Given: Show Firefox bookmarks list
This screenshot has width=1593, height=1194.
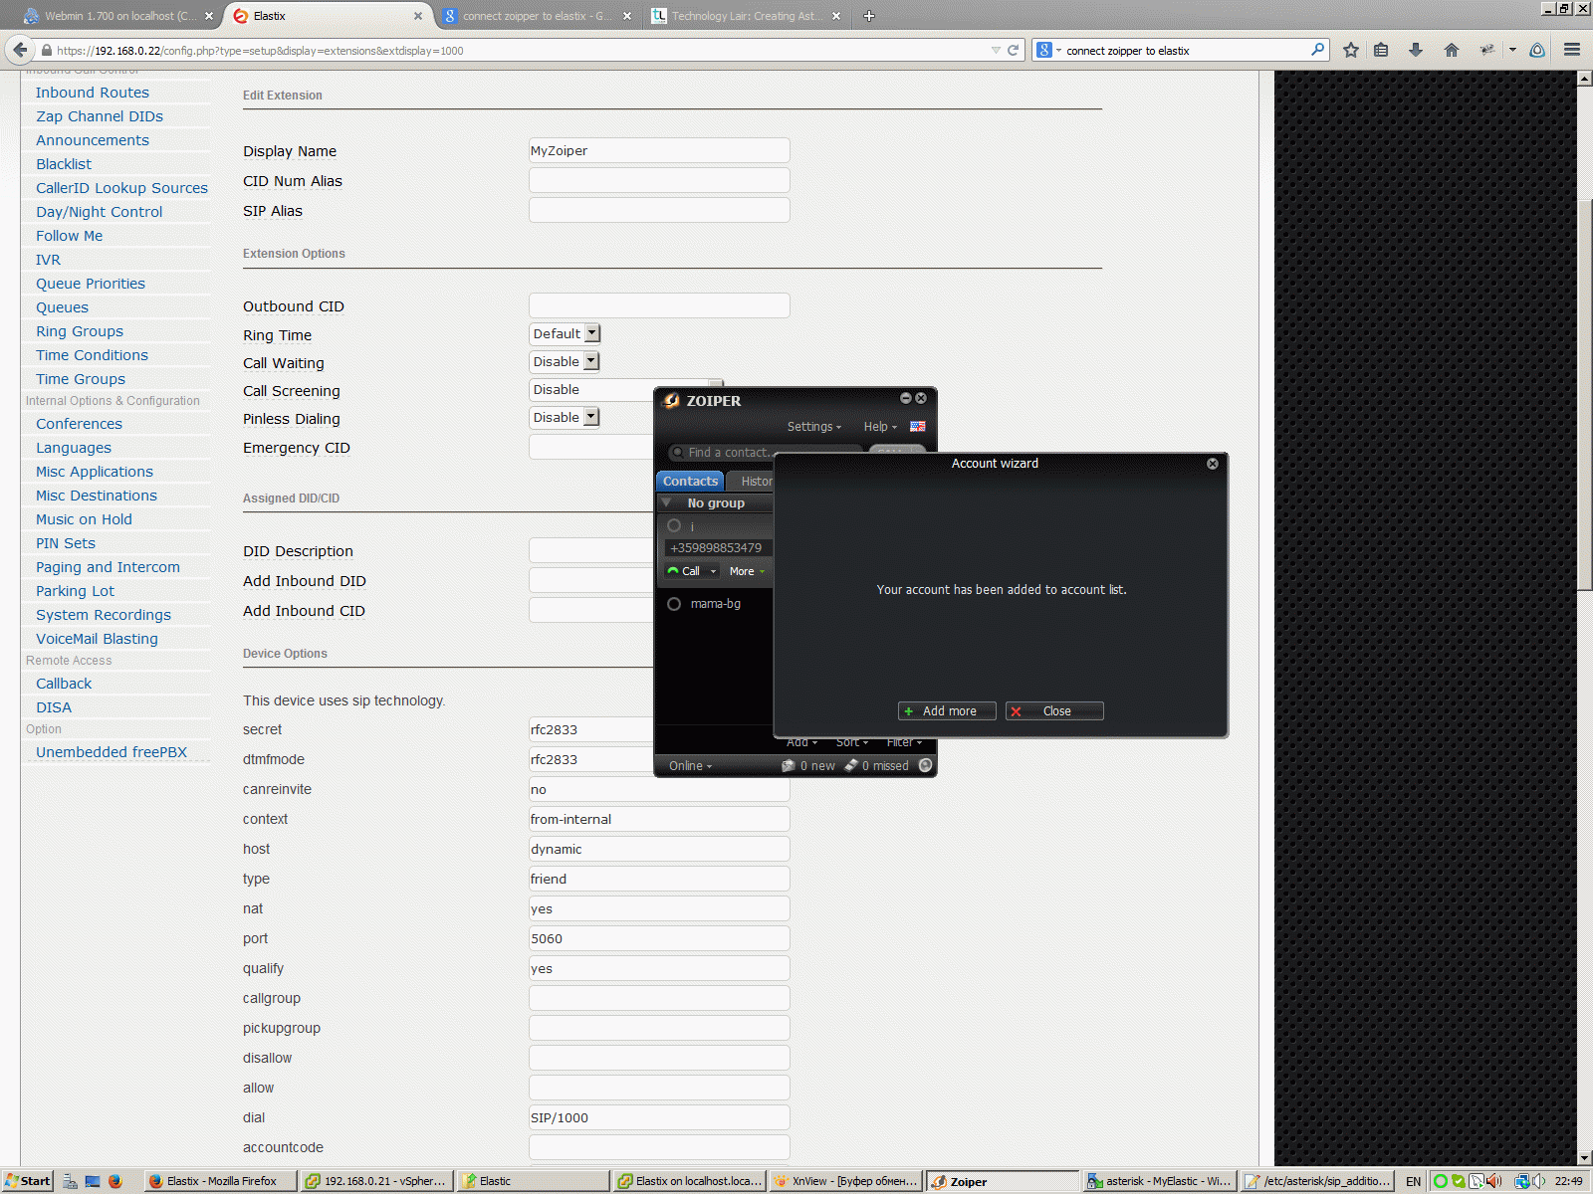Looking at the screenshot, I should (x=1381, y=50).
